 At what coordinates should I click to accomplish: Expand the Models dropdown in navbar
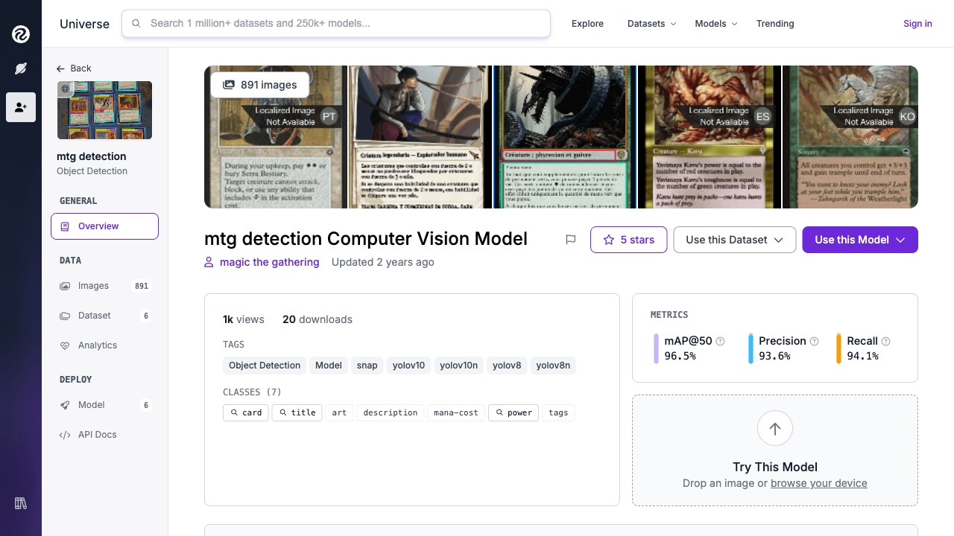pos(715,24)
